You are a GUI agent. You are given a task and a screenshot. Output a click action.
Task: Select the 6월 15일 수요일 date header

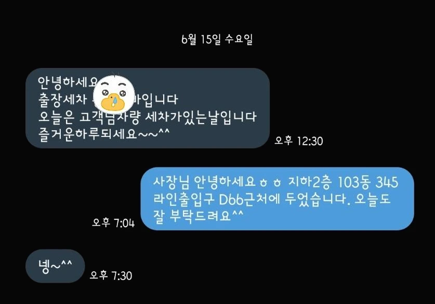pyautogui.click(x=217, y=39)
